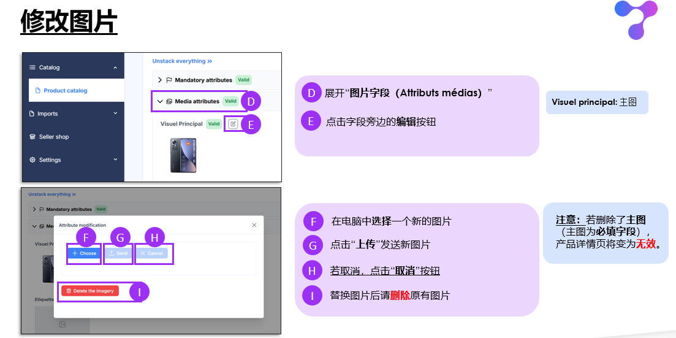Open the Seller shop menu item
This screenshot has width=676, height=338.
[x=54, y=137]
